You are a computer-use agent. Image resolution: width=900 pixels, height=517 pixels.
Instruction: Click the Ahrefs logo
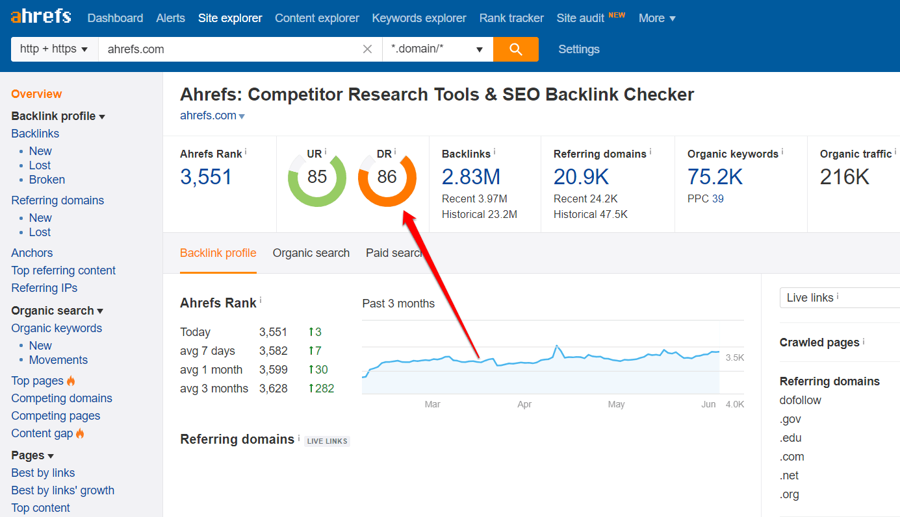40,16
